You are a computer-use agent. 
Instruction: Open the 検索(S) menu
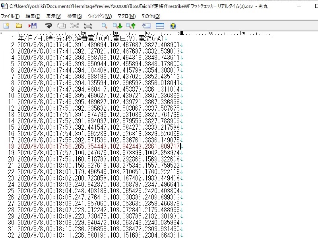[x=75, y=16]
